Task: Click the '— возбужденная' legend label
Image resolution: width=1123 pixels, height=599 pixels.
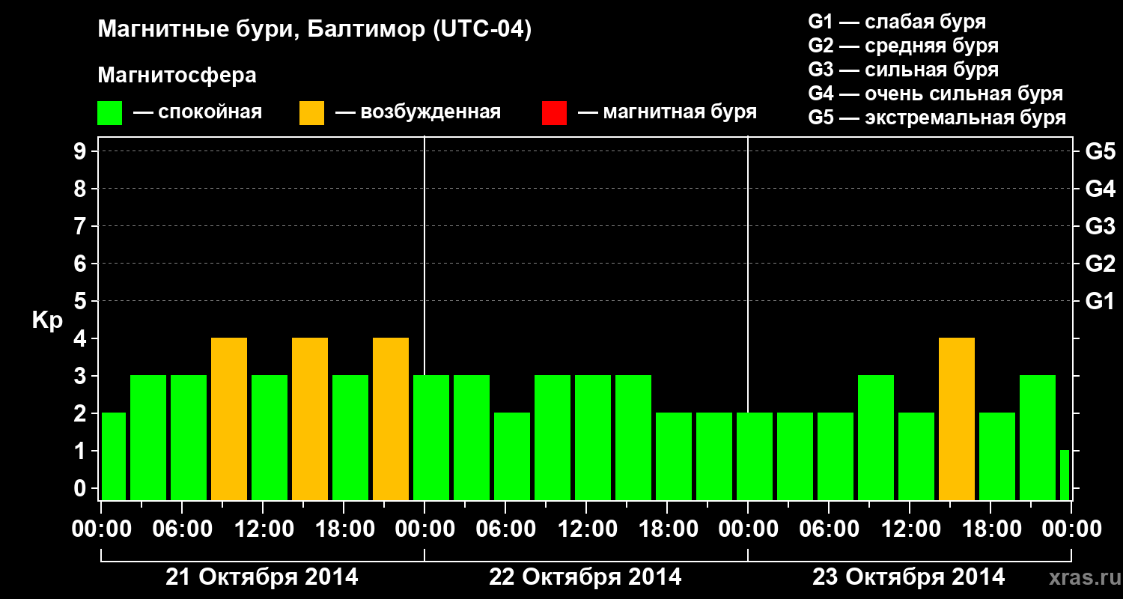Action: (418, 113)
